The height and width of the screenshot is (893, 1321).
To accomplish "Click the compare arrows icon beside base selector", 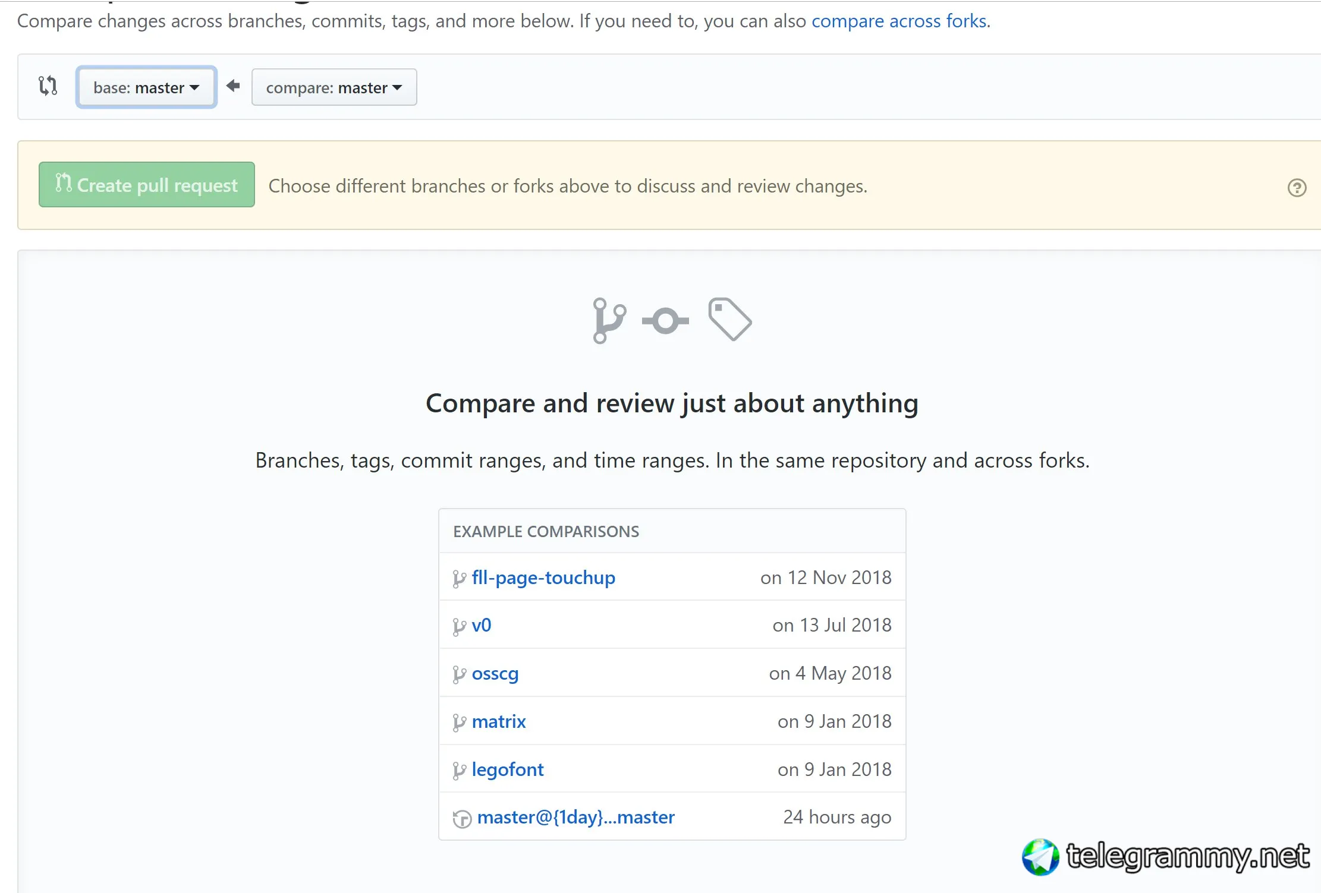I will click(x=48, y=86).
